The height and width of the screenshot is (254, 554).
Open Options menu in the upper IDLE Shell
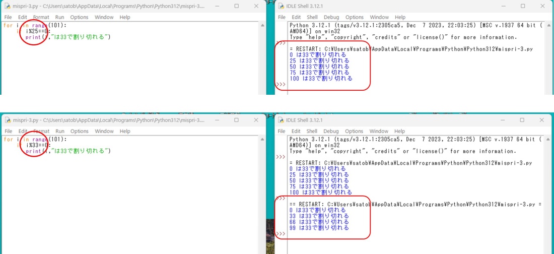(x=355, y=17)
